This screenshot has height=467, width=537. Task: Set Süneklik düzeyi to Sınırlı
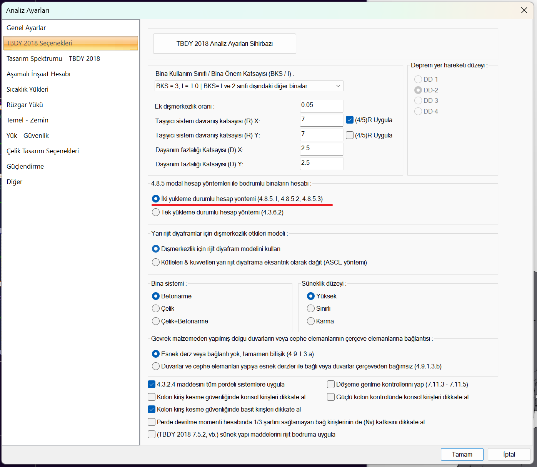(311, 308)
